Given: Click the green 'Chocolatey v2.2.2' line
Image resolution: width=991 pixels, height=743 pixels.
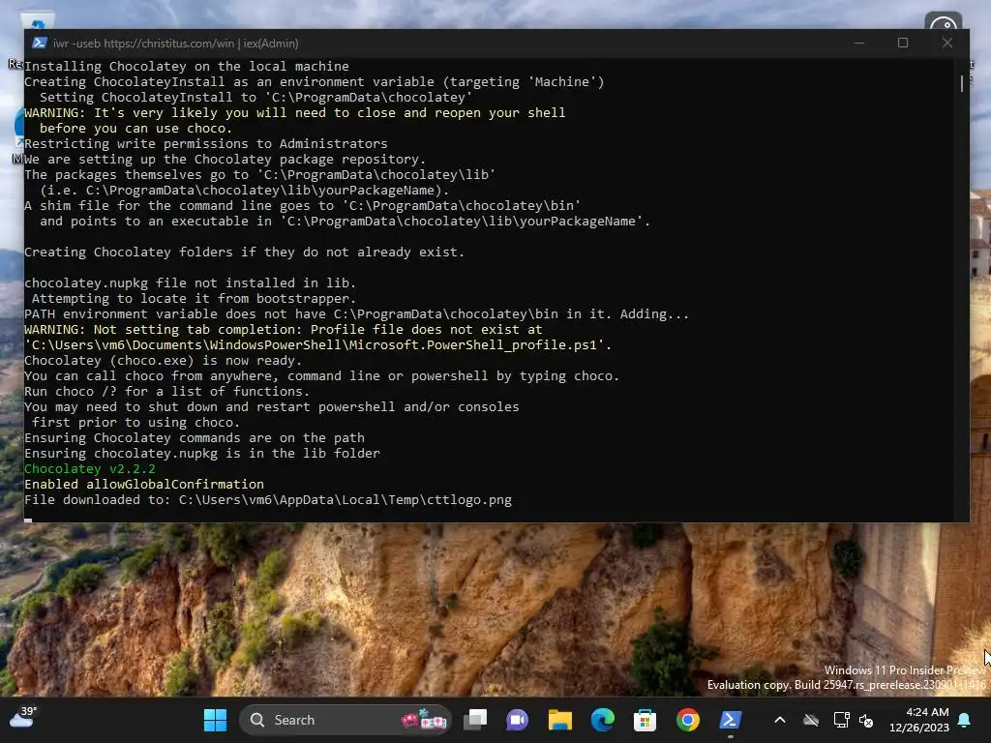Looking at the screenshot, I should tap(90, 469).
